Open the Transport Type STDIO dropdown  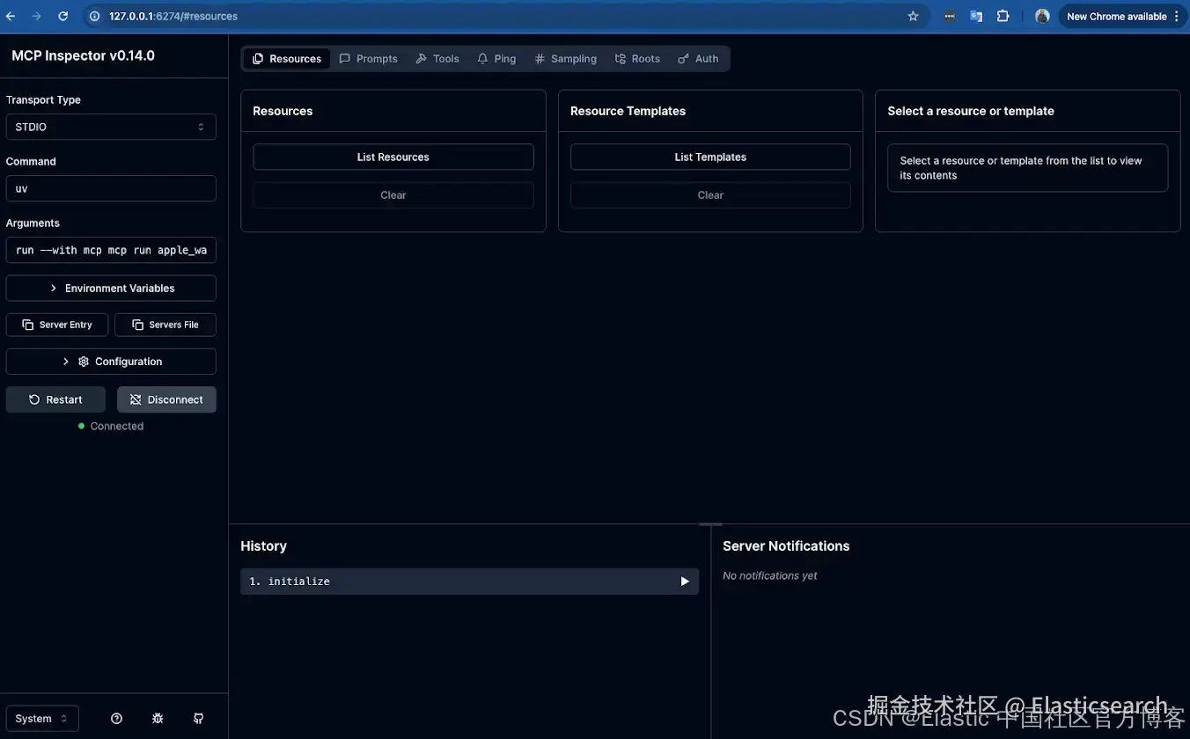[x=111, y=127]
